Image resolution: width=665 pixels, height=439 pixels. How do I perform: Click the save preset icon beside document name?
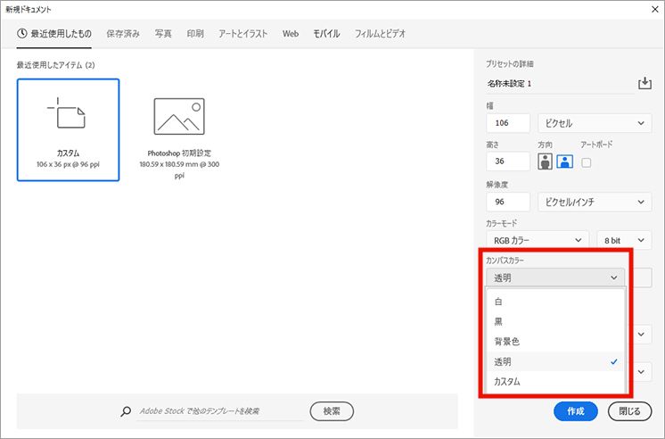[x=644, y=83]
